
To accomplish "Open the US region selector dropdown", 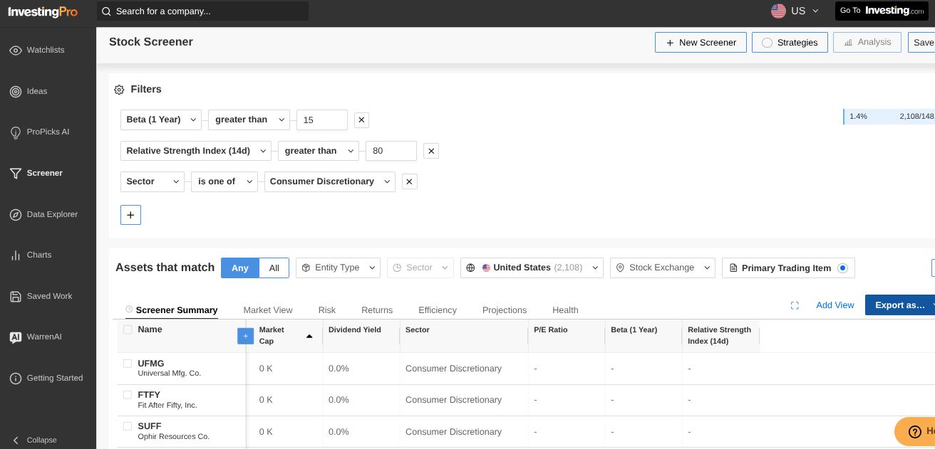I will (795, 11).
